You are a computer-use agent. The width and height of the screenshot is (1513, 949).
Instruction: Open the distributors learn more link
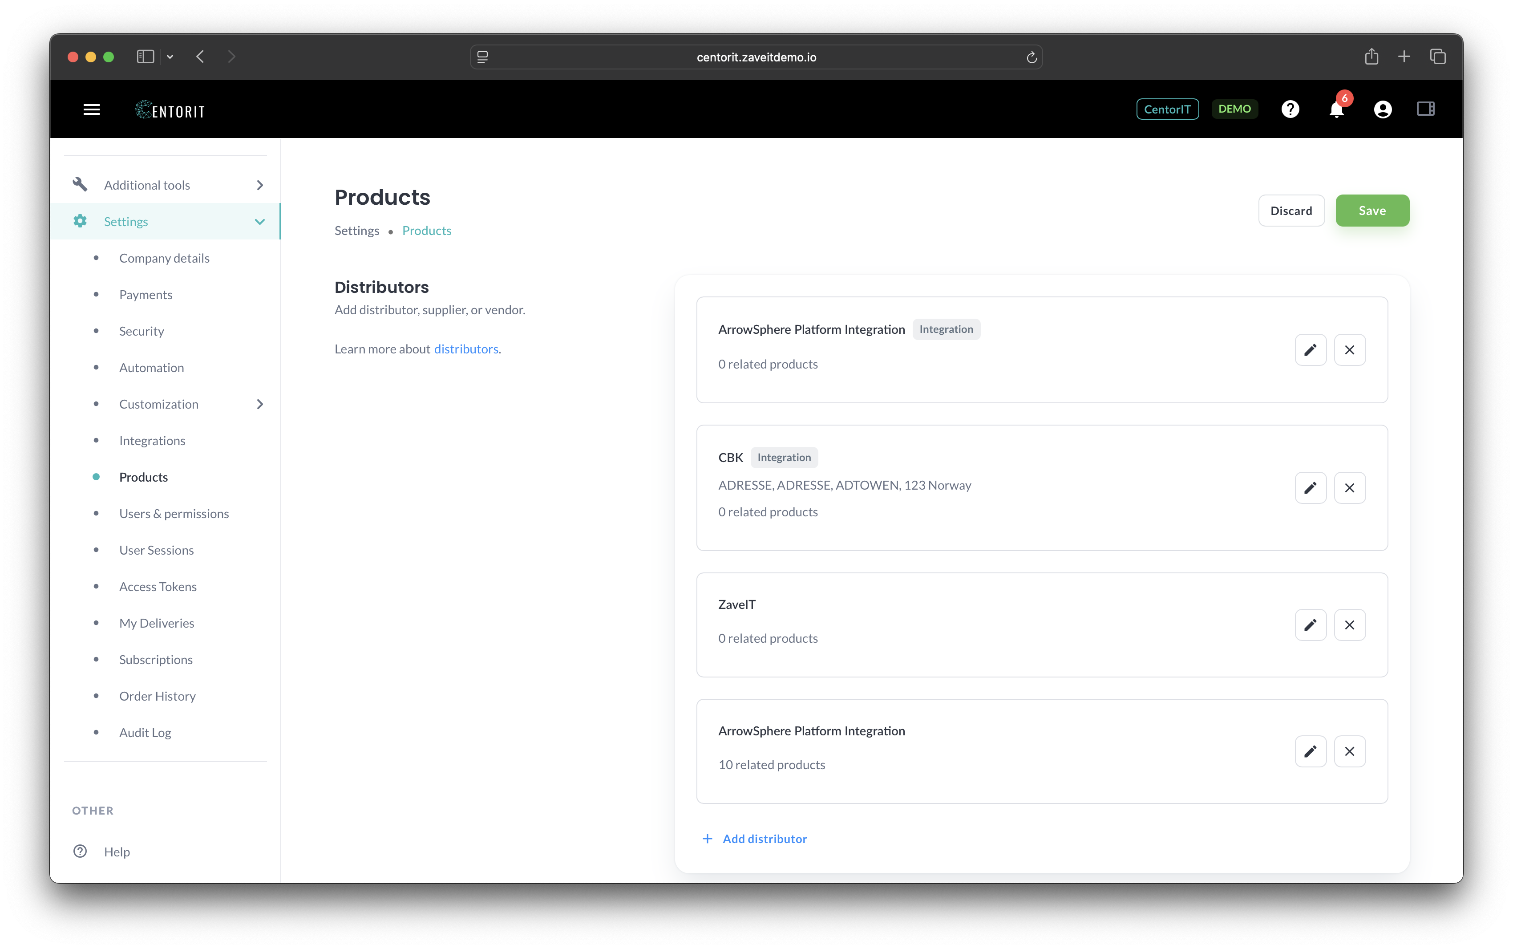point(466,349)
